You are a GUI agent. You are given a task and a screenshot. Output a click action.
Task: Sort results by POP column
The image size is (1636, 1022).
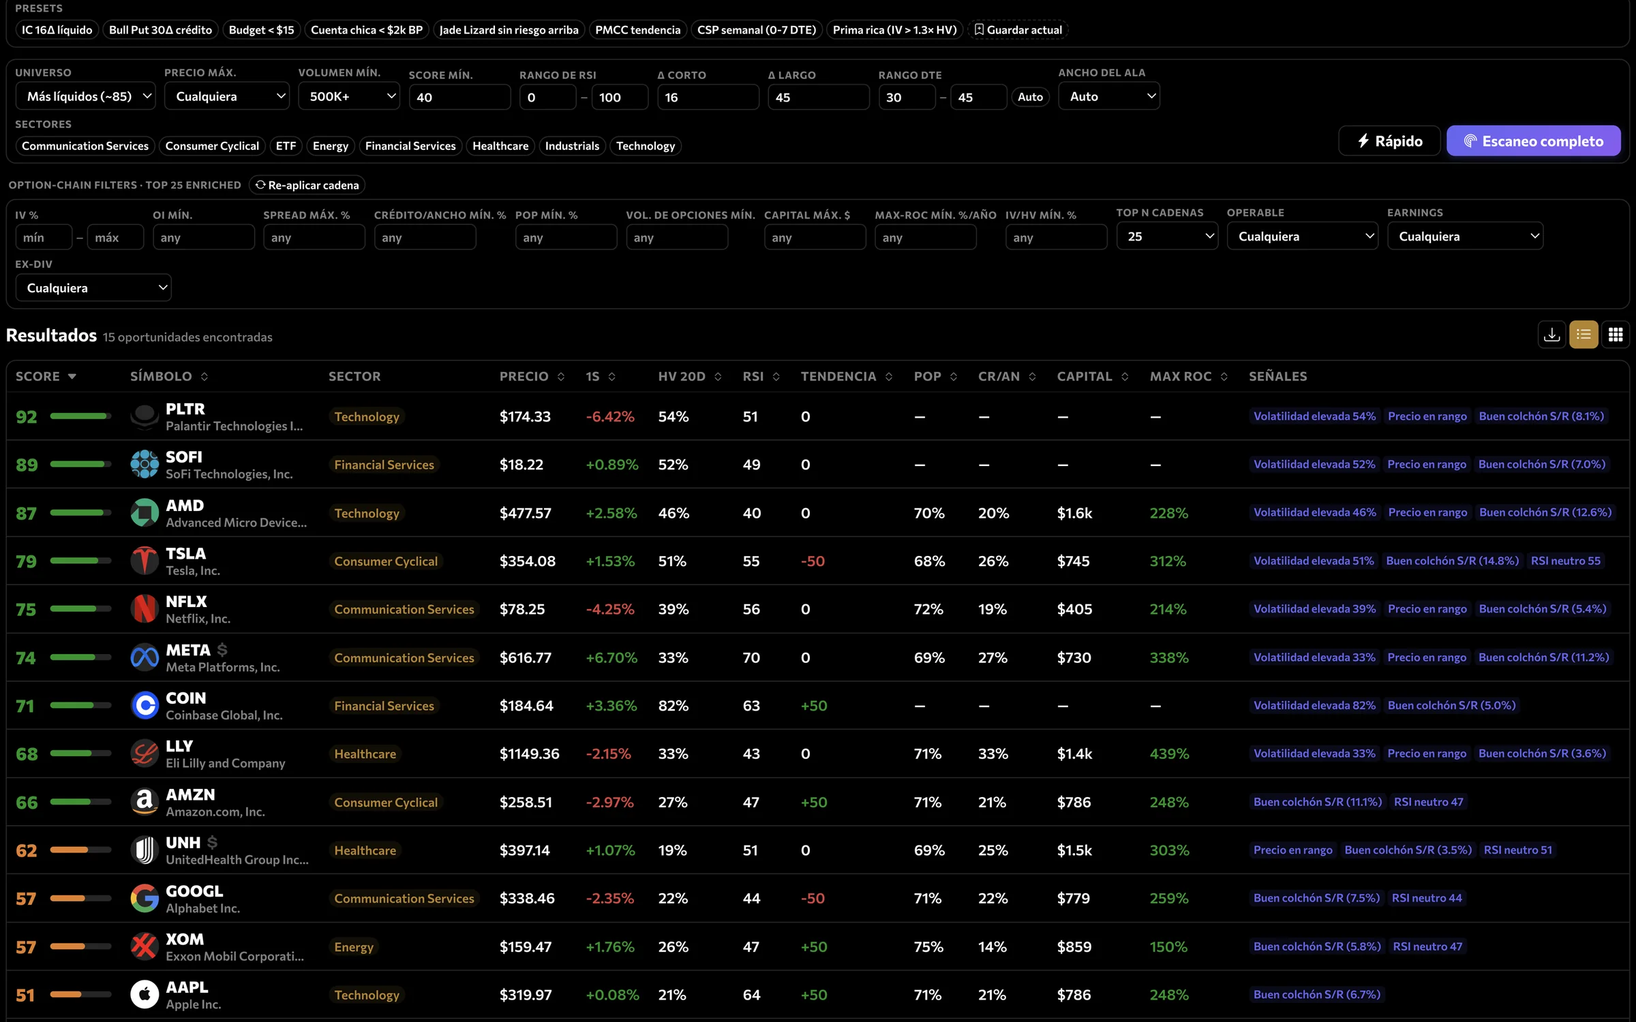coord(954,377)
